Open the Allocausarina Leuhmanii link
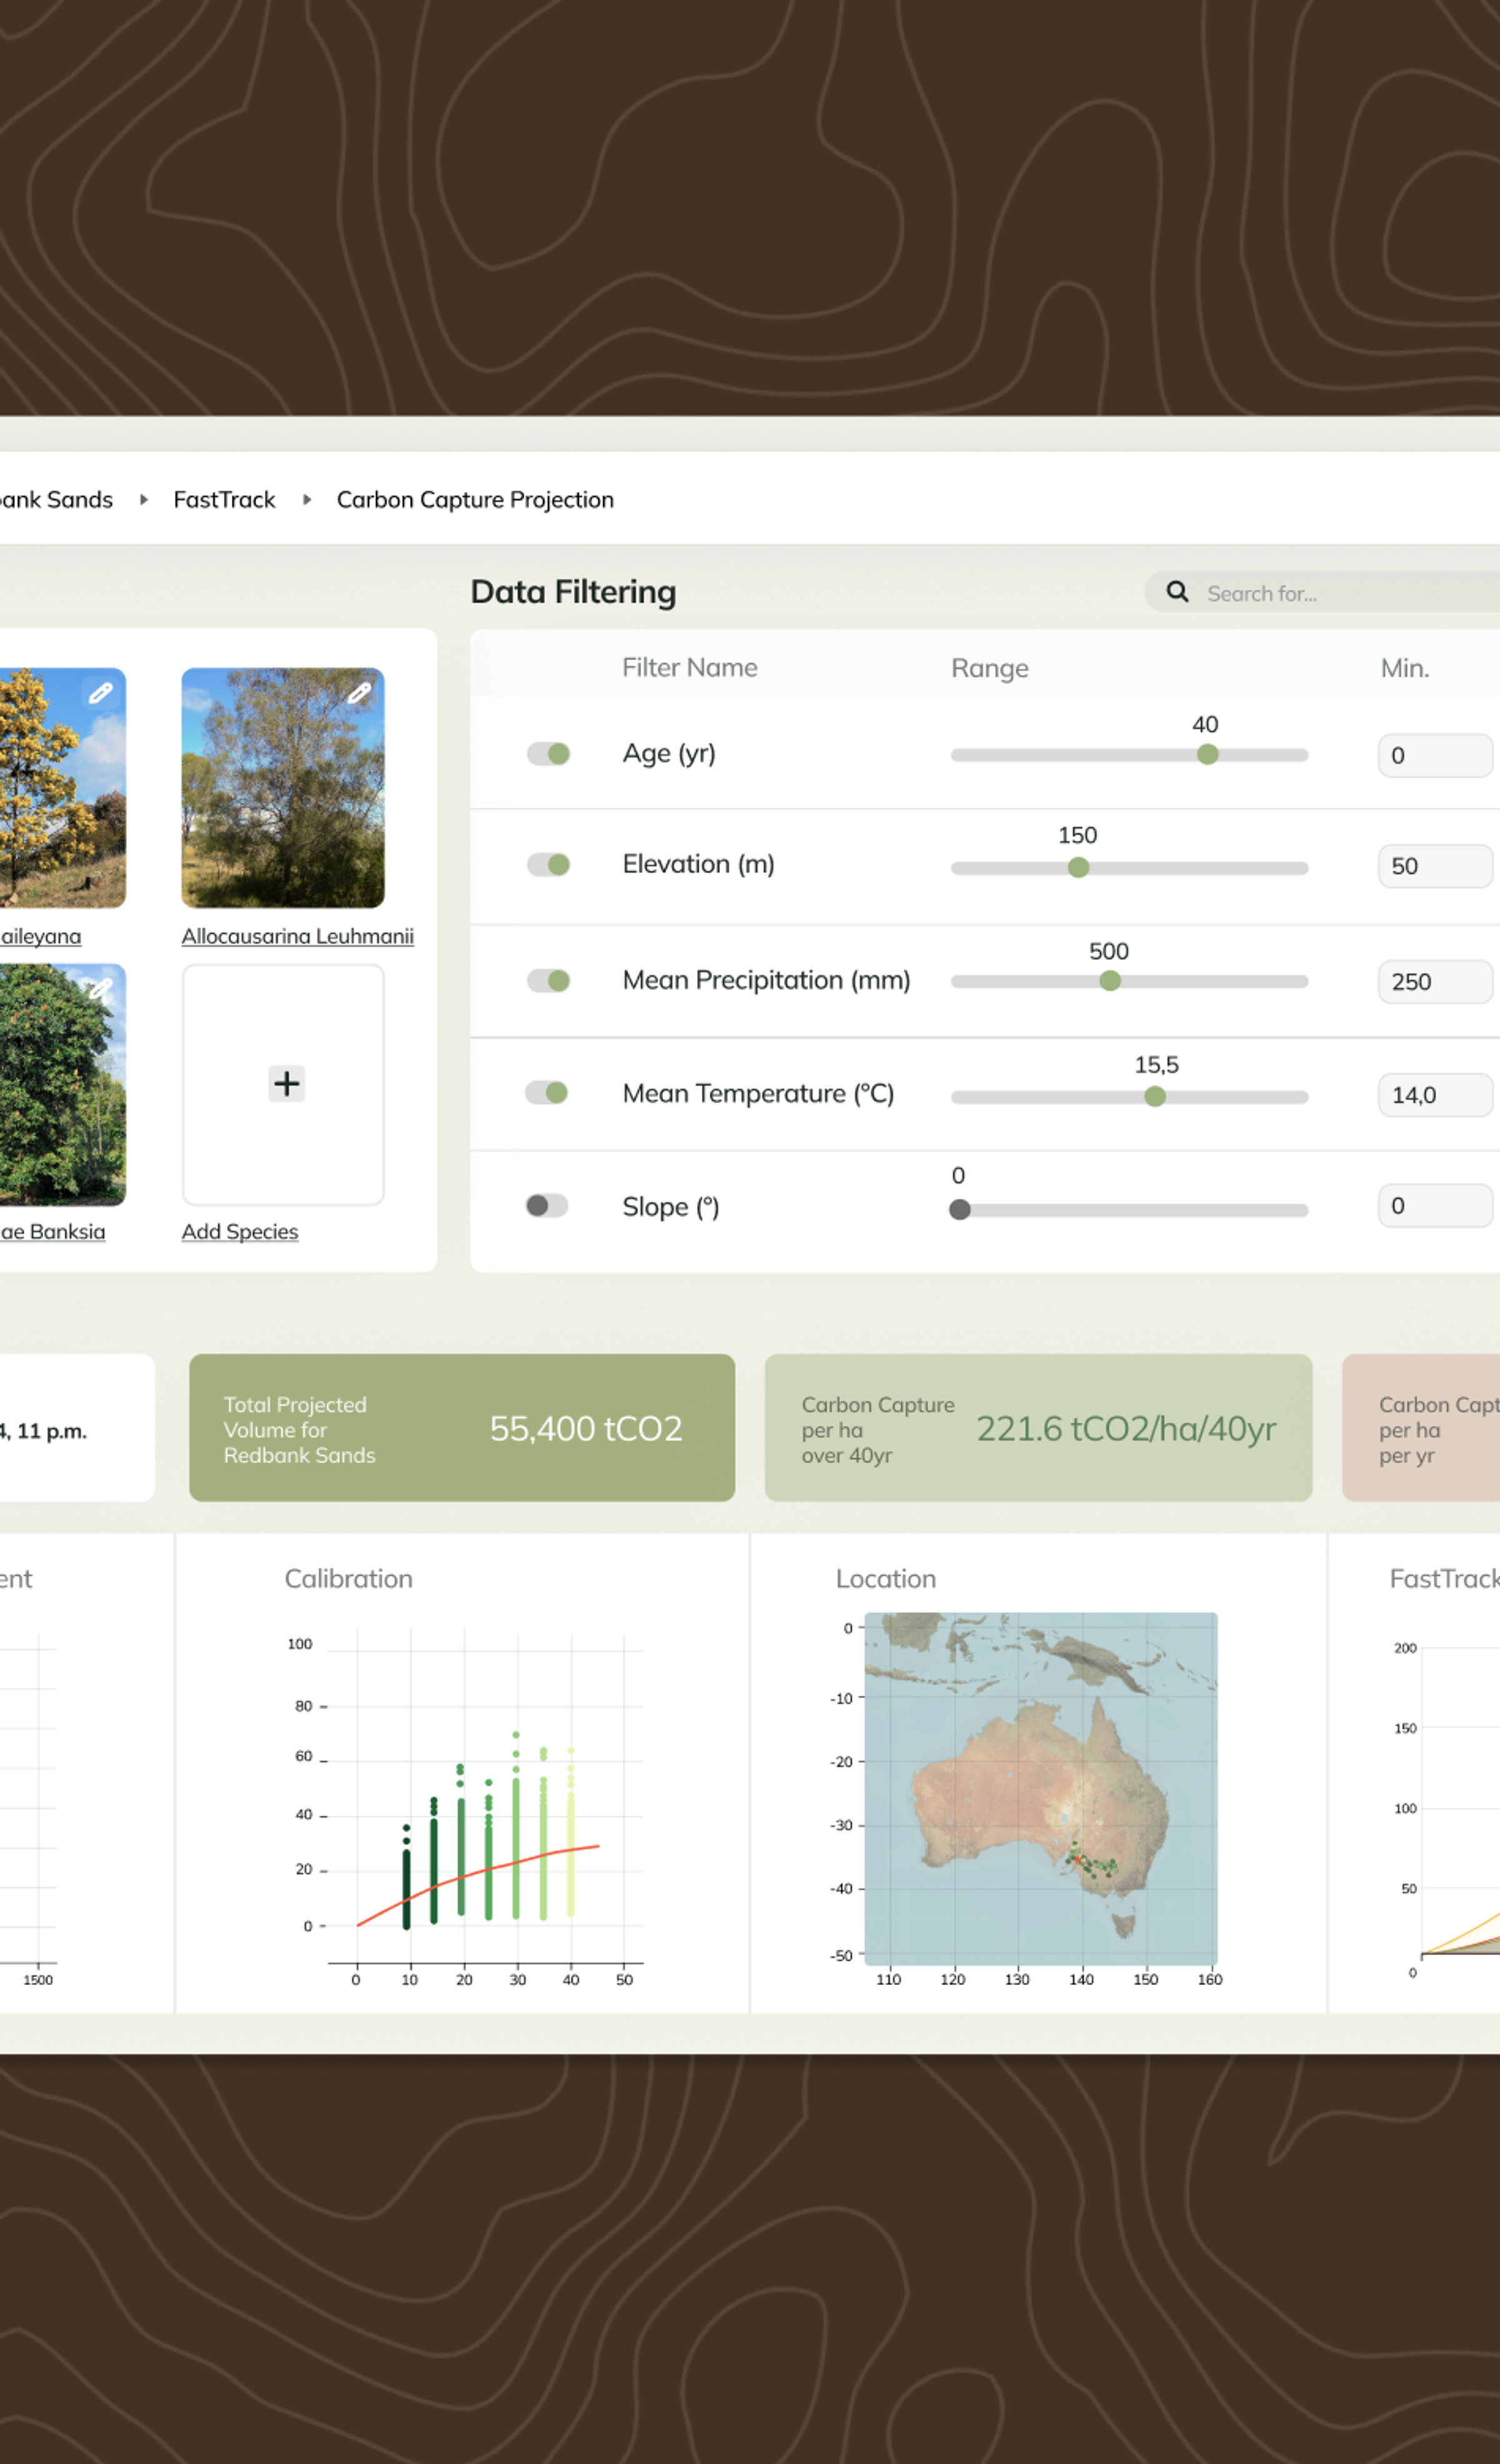The image size is (1500, 2464). [x=297, y=937]
